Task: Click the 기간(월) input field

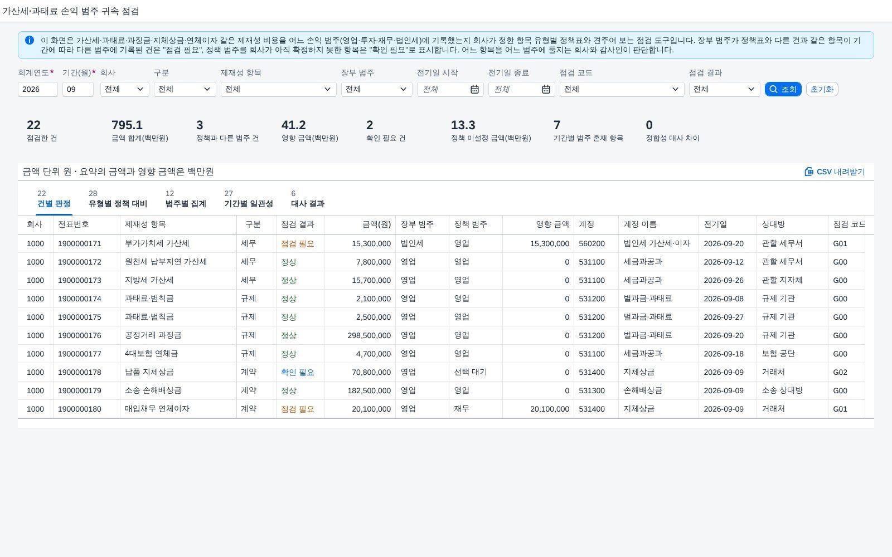Action: click(x=78, y=89)
